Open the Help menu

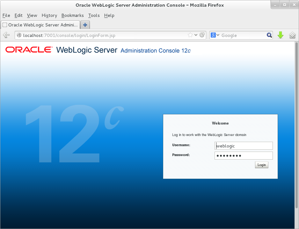pos(109,15)
